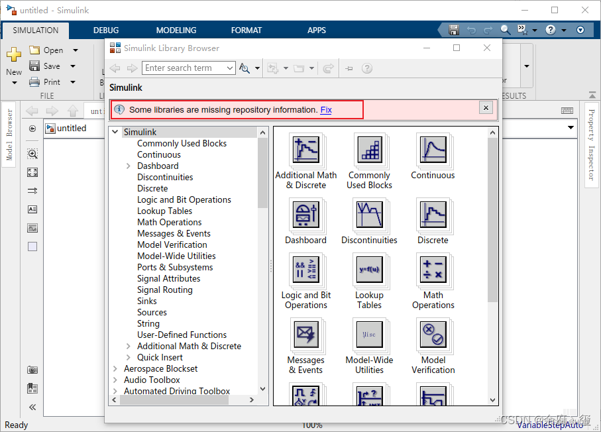Click the block pane vertical scrollbar thumb
The height and width of the screenshot is (432, 601).
pyautogui.click(x=492, y=219)
